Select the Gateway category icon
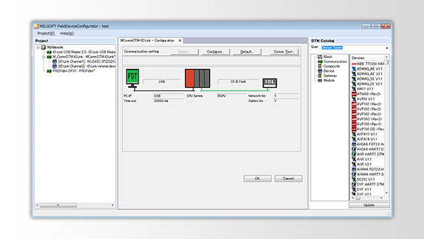 click(x=320, y=76)
